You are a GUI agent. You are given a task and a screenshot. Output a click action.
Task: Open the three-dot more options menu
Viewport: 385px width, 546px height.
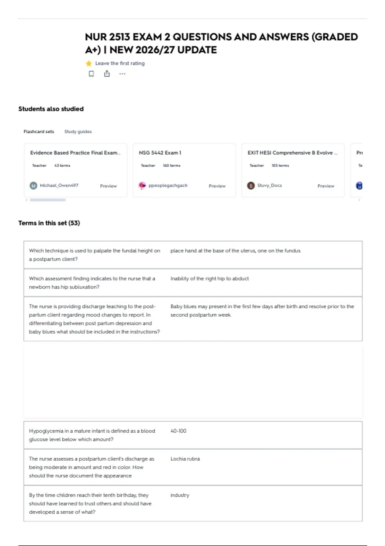coord(122,74)
